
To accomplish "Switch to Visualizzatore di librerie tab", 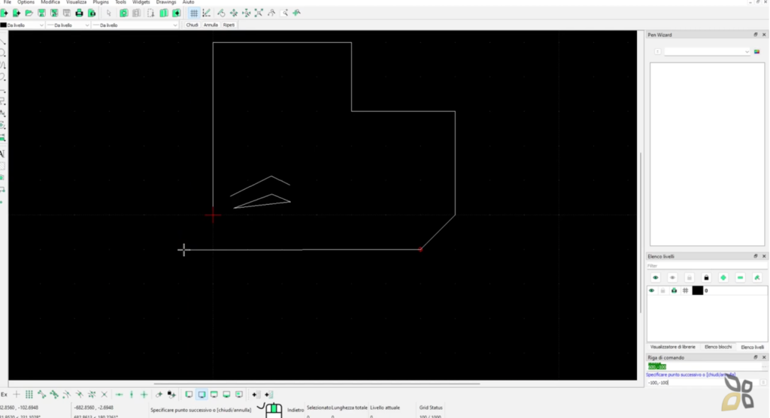I will tap(673, 347).
